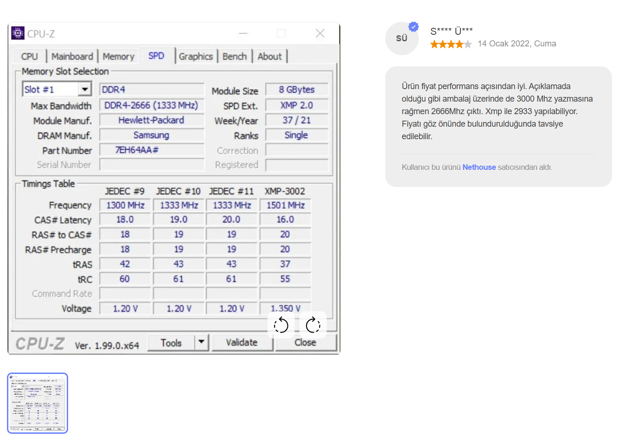Image resolution: width=631 pixels, height=444 pixels.
Task: Click the XMP 2.0 SPD Ext. field
Action: (297, 105)
